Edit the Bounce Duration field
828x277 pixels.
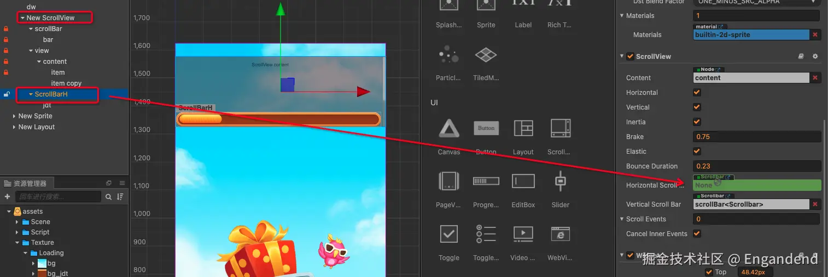756,166
